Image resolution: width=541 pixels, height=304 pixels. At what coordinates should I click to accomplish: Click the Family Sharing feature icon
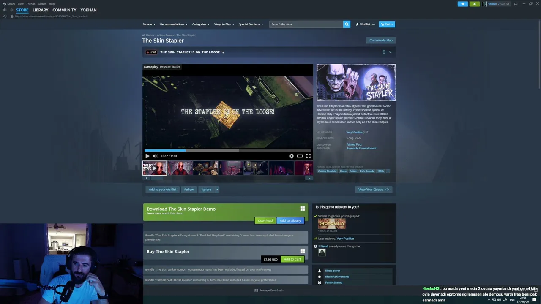(x=320, y=282)
